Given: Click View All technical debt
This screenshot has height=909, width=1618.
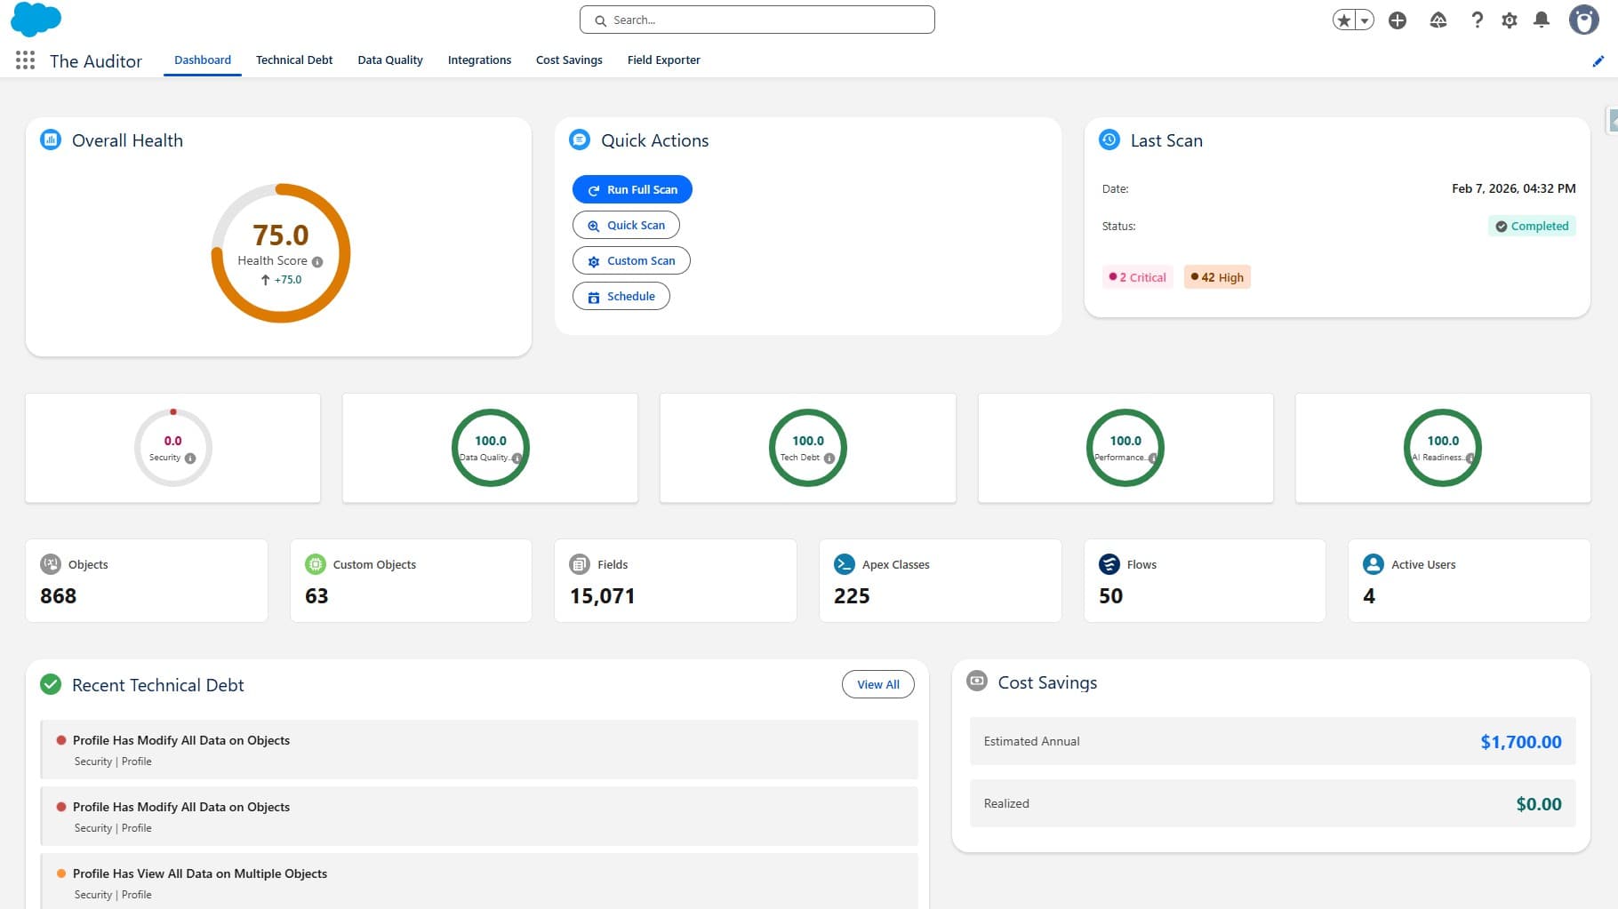Looking at the screenshot, I should [x=877, y=684].
